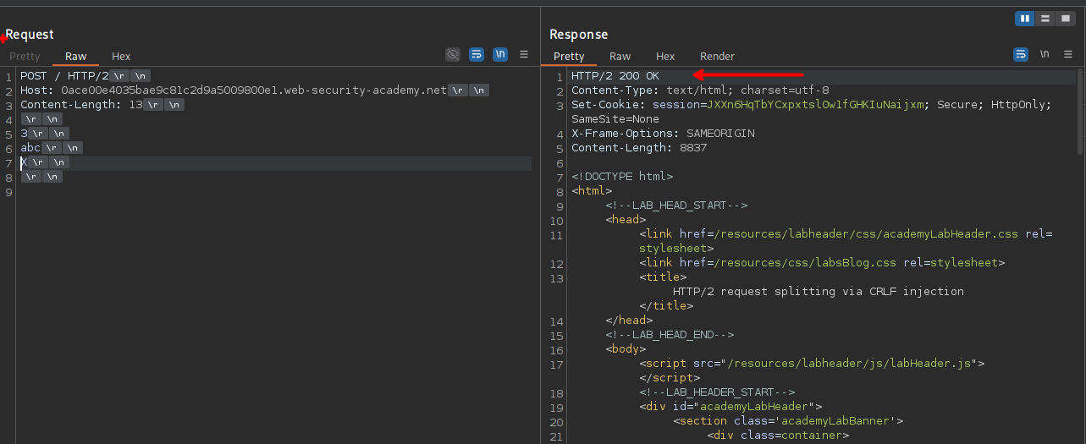Toggle hidden items eye icon in Request panel
Viewport: 1086px width, 444px height.
pyautogui.click(x=453, y=54)
